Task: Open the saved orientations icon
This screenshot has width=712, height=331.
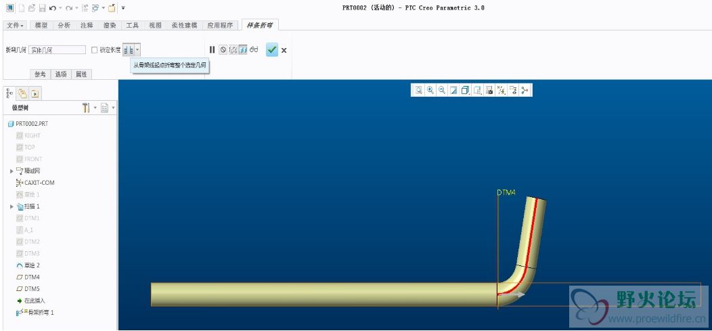Action: click(477, 90)
